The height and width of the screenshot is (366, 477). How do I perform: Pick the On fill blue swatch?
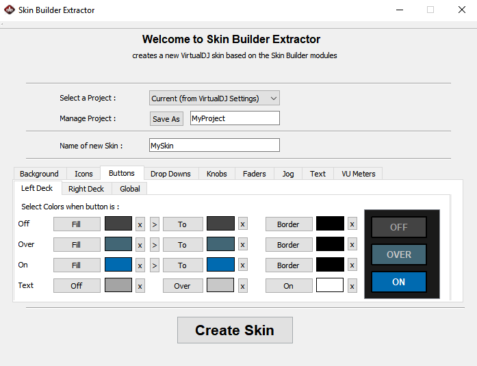(x=118, y=265)
